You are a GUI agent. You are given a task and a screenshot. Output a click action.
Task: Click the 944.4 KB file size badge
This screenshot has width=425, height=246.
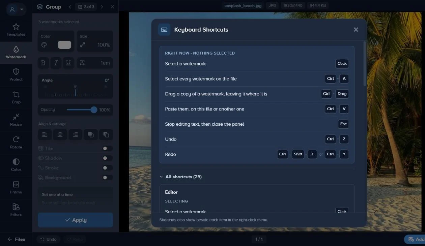tap(317, 6)
